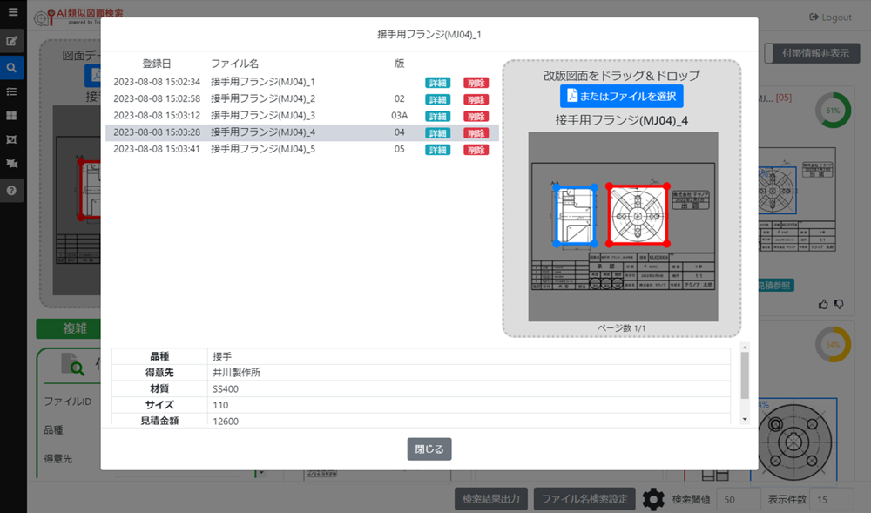Open the hamburger menu in the sidebar
The height and width of the screenshot is (513, 871).
[12, 12]
